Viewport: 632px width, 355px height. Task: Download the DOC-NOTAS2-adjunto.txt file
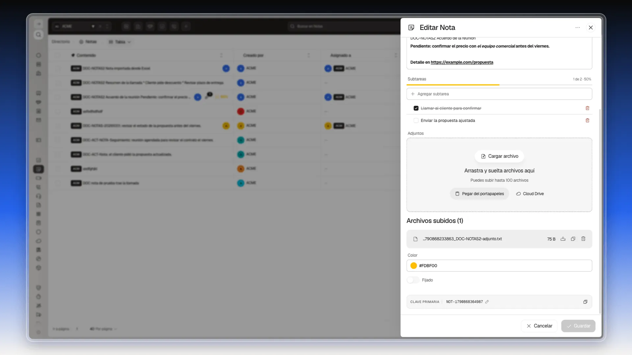tap(563, 239)
